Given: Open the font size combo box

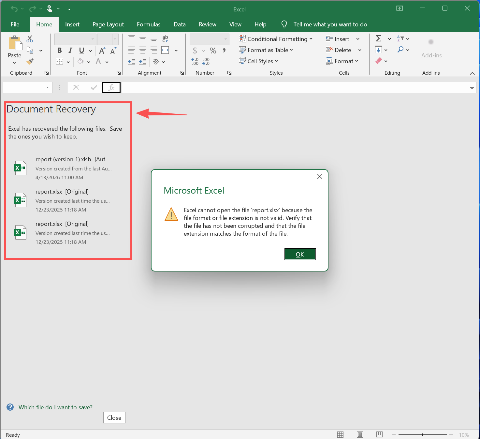Looking at the screenshot, I should 108,39.
